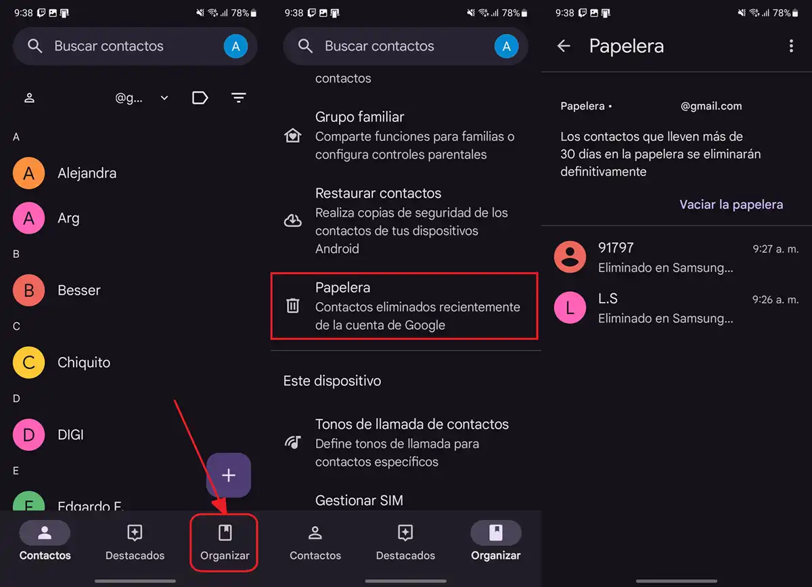Select Contactos tab in middle screen
This screenshot has height=587, width=812.
[x=315, y=542]
